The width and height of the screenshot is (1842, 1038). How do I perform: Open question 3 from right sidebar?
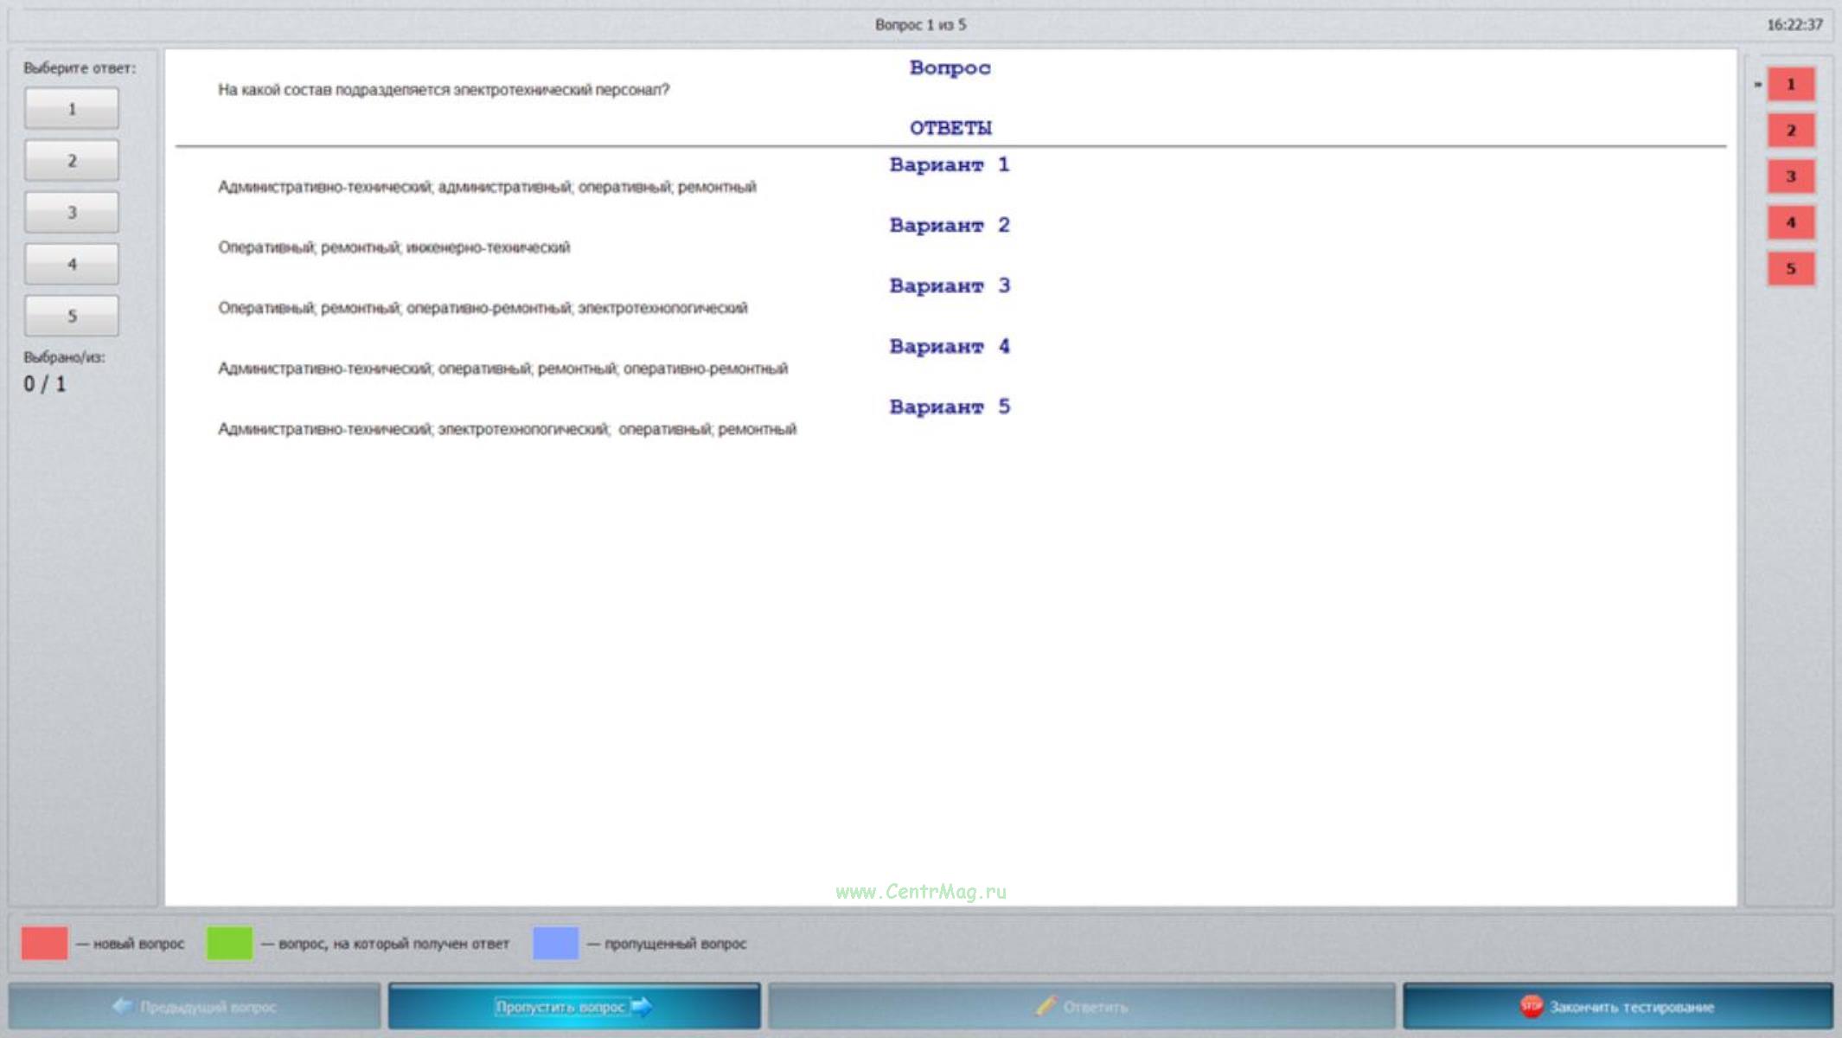(1790, 176)
